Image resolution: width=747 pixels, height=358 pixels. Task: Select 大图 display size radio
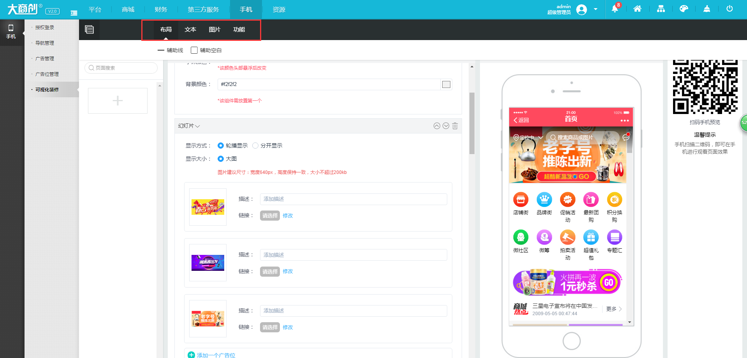[x=221, y=159]
